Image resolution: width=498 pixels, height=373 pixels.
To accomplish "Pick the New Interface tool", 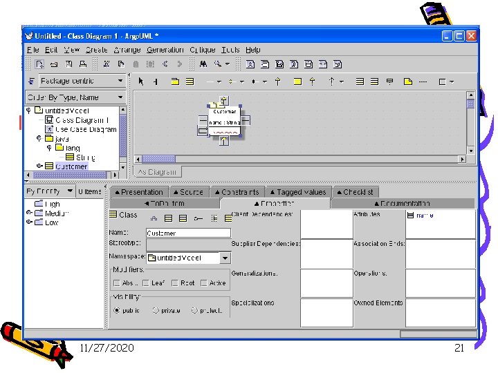I will [x=297, y=82].
